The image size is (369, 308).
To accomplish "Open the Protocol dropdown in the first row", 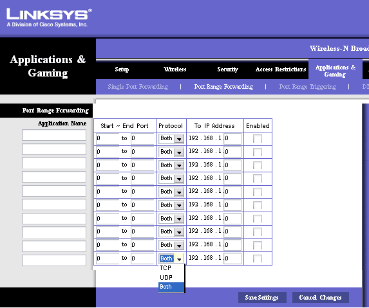I will 171,139.
